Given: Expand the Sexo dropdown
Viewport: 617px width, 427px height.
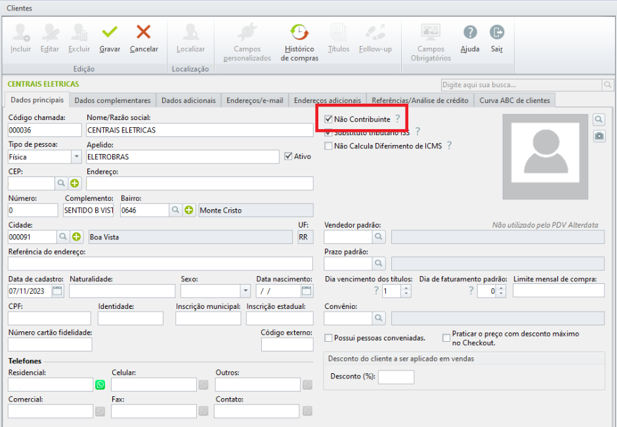Looking at the screenshot, I should [245, 291].
